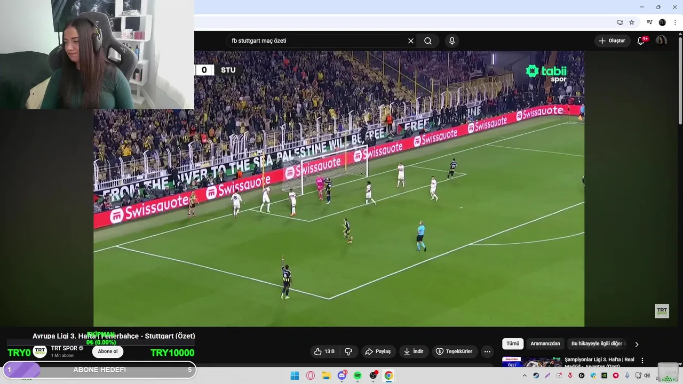Run the search with the magnifier button
This screenshot has width=683, height=384.
[x=428, y=41]
